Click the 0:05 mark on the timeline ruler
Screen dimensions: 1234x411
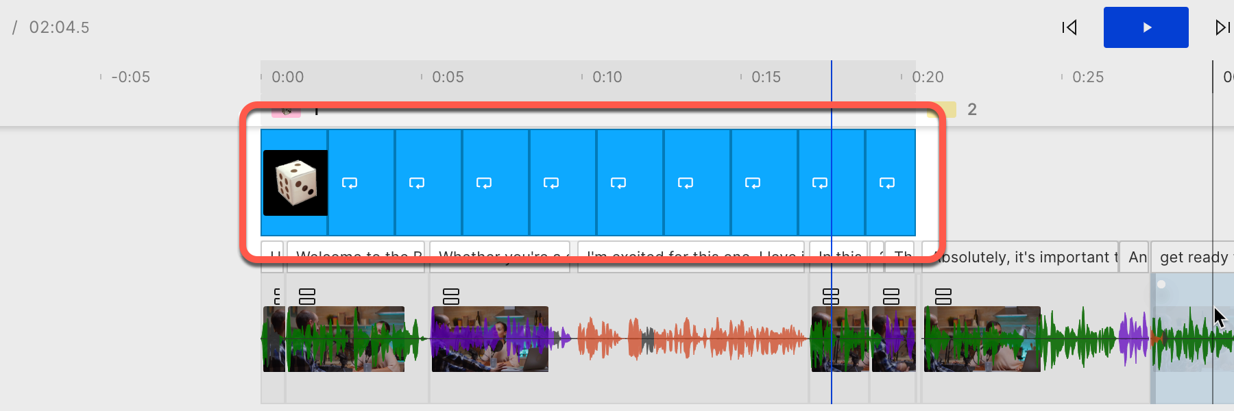coord(448,77)
